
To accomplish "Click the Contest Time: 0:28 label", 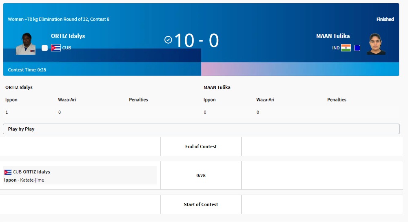I will pos(27,70).
